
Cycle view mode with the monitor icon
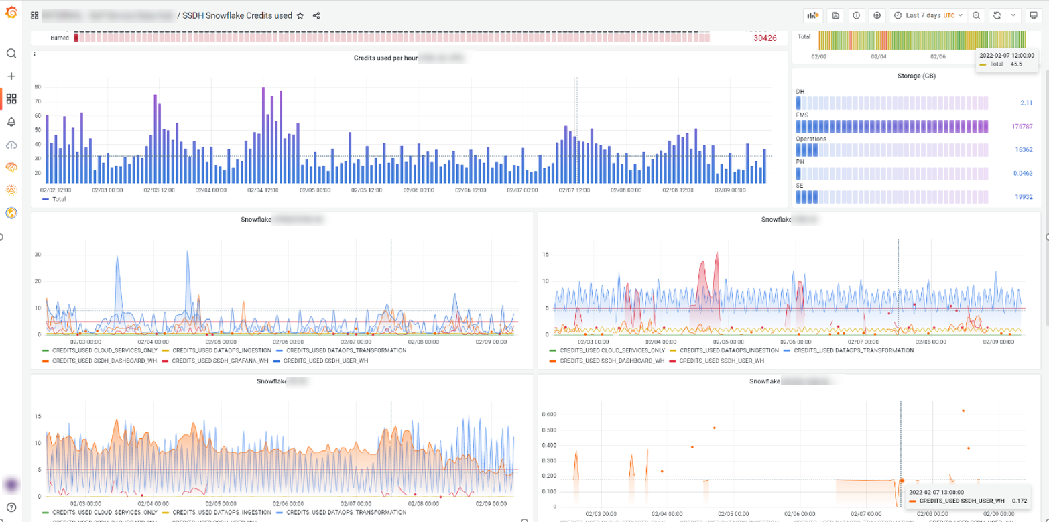click(1033, 15)
